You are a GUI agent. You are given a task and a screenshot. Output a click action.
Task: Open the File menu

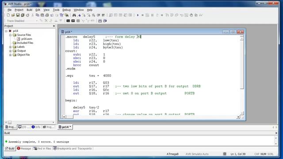coord(9,10)
